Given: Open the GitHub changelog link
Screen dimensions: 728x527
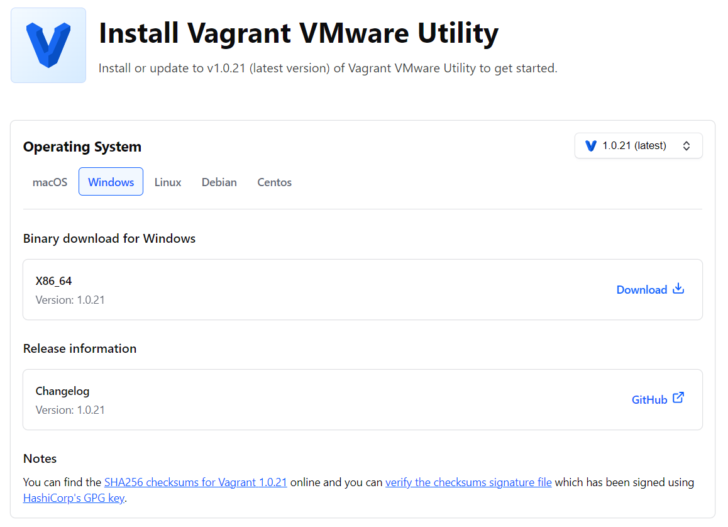Looking at the screenshot, I should click(x=658, y=399).
